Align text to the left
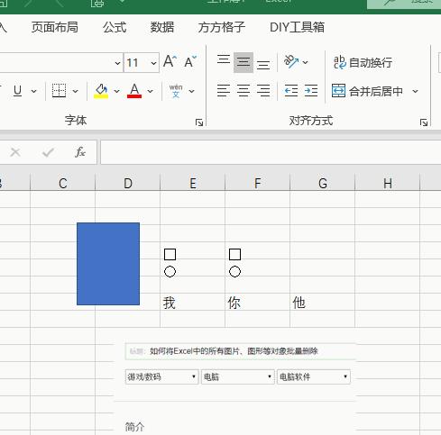The height and width of the screenshot is (435, 441). tap(224, 90)
